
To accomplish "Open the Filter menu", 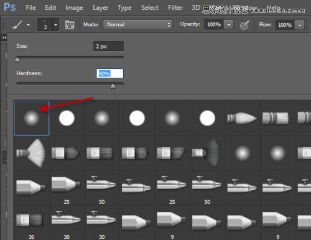I will point(175,7).
